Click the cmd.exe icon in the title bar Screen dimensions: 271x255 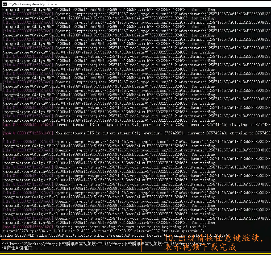click(x=5, y=4)
